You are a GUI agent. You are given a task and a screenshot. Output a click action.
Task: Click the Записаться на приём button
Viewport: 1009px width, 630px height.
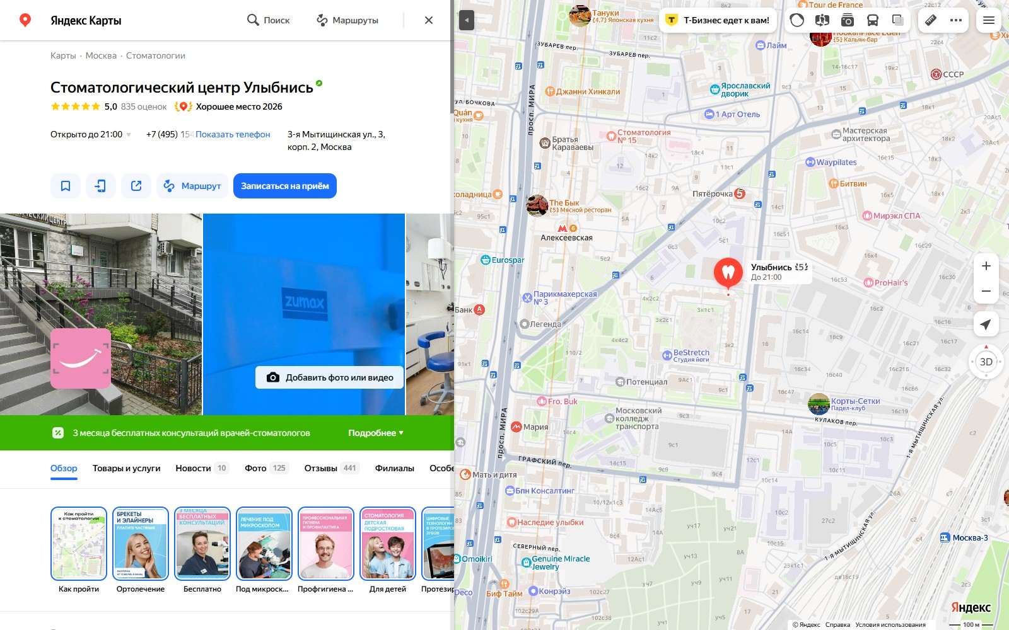point(285,186)
